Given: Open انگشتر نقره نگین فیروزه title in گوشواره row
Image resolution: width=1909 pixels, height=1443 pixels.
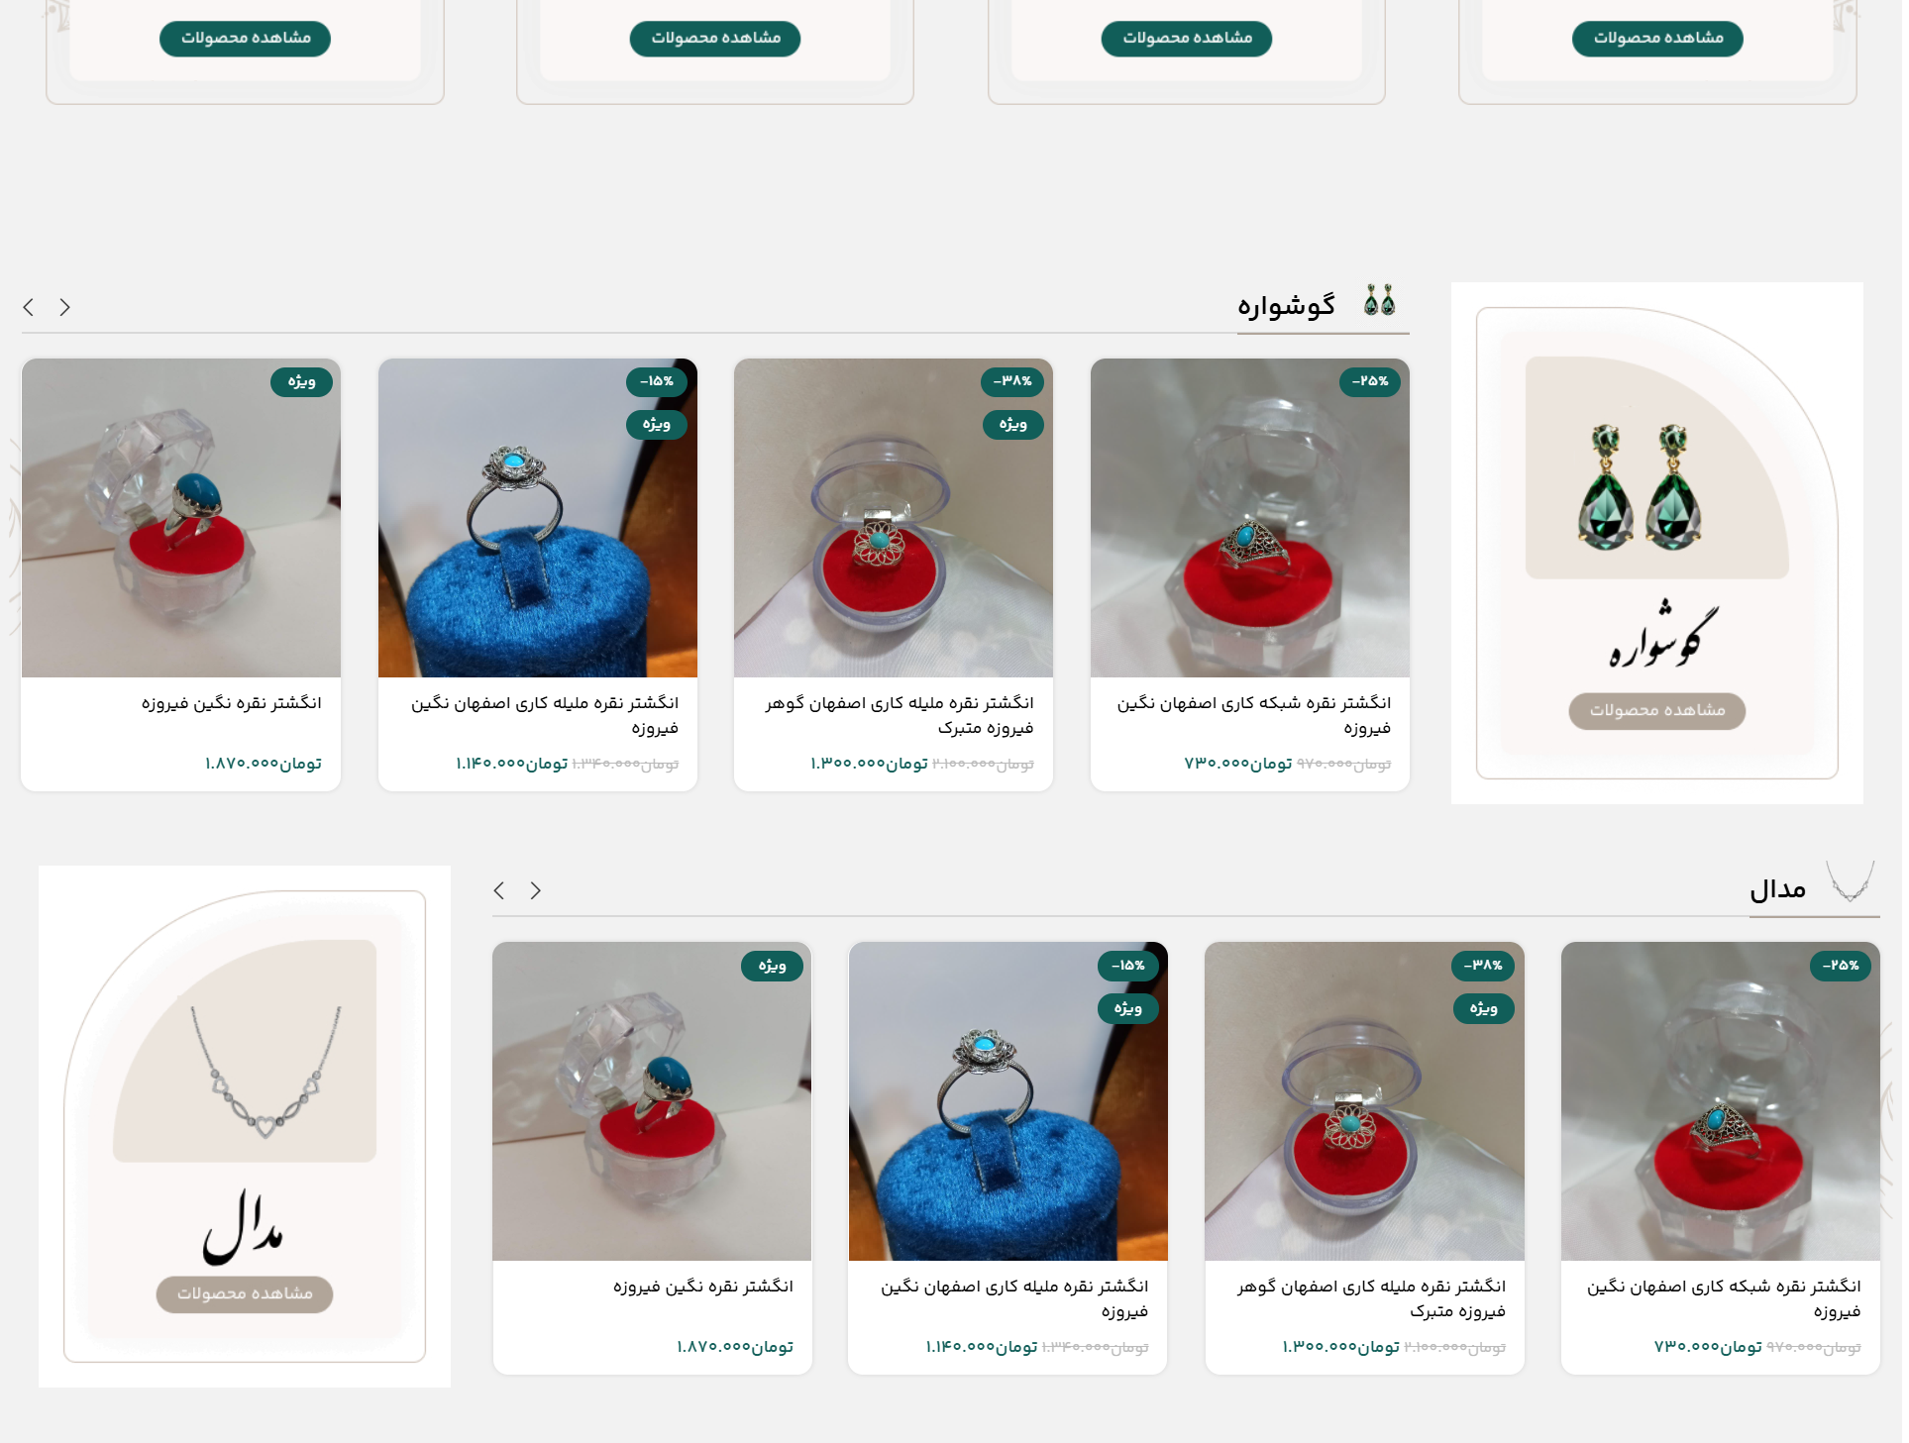Looking at the screenshot, I should 232,703.
